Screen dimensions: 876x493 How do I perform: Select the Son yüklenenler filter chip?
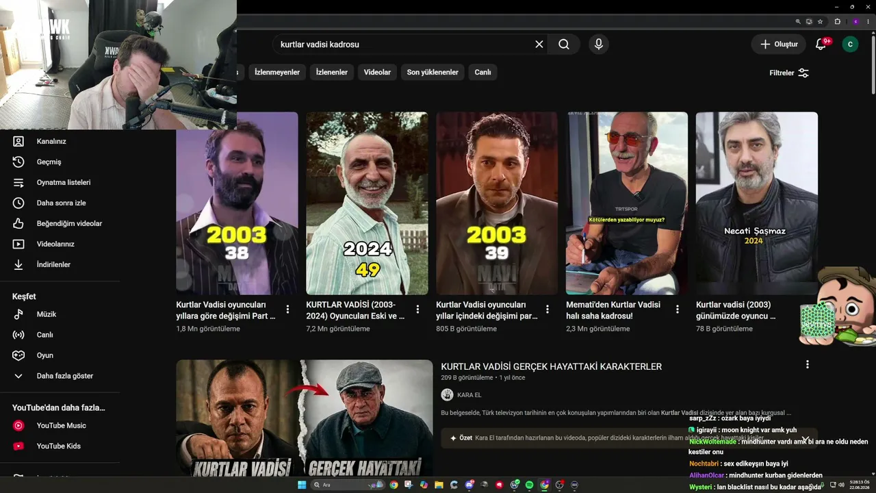(433, 72)
